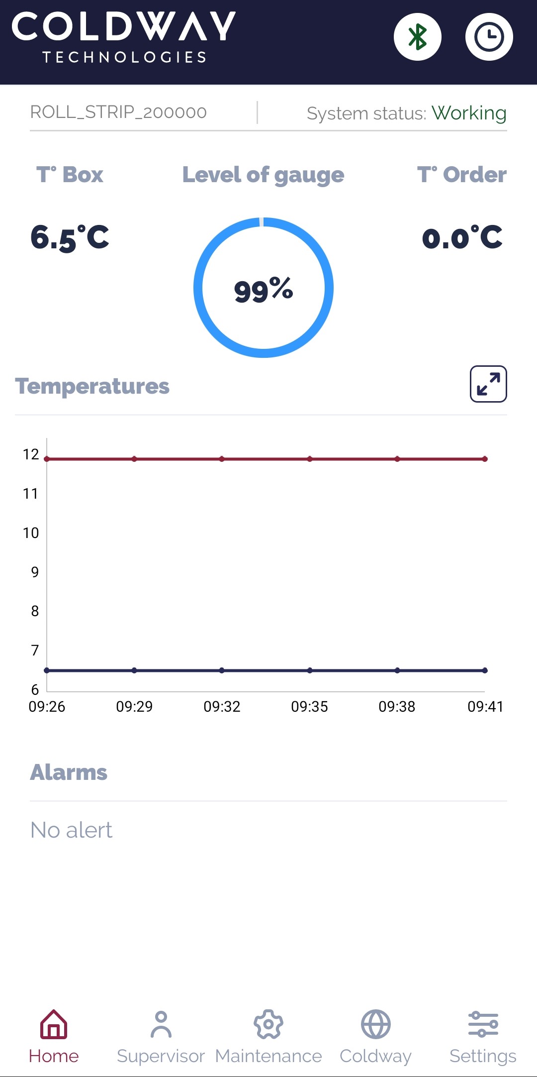This screenshot has width=537, height=1077.
Task: Tap the ROLL_STRIP_200000 device name
Action: pos(118,112)
